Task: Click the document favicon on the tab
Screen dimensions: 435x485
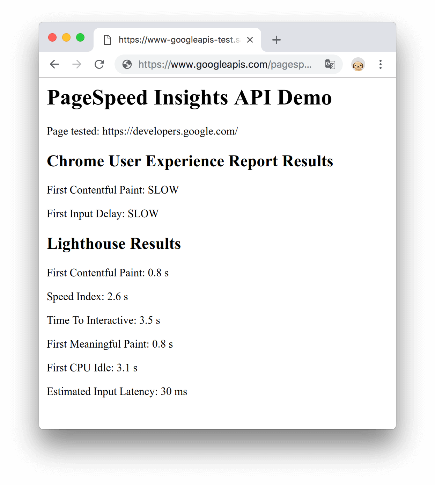Action: (108, 40)
